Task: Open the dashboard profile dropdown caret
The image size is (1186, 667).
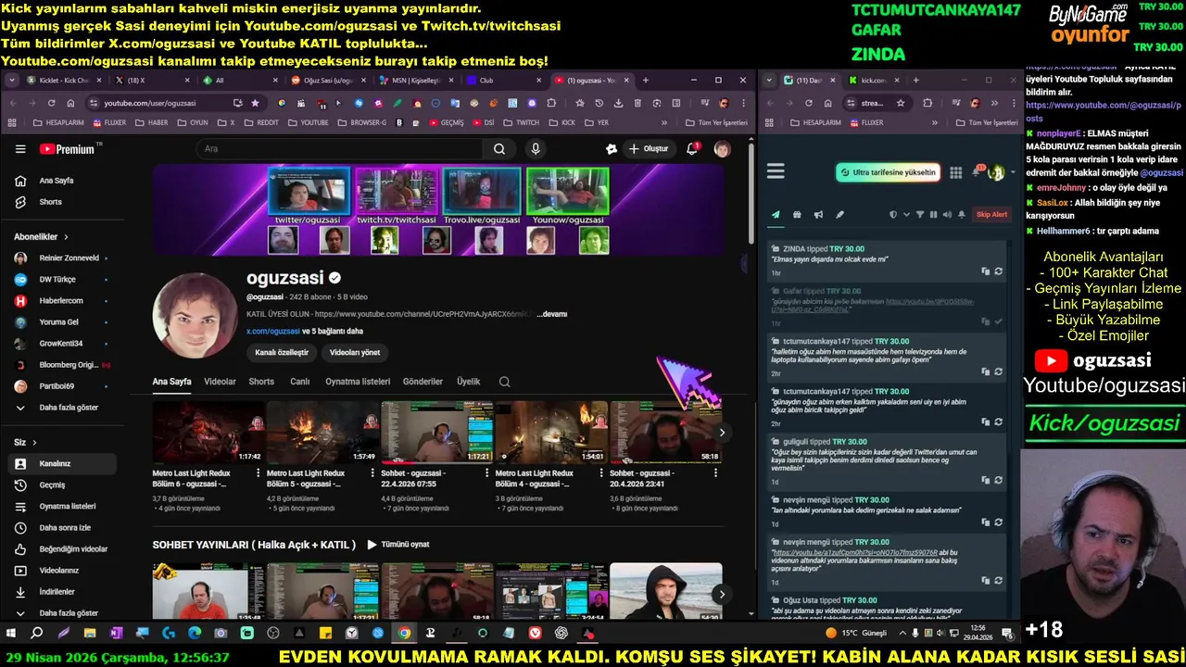Action: [x=1012, y=173]
